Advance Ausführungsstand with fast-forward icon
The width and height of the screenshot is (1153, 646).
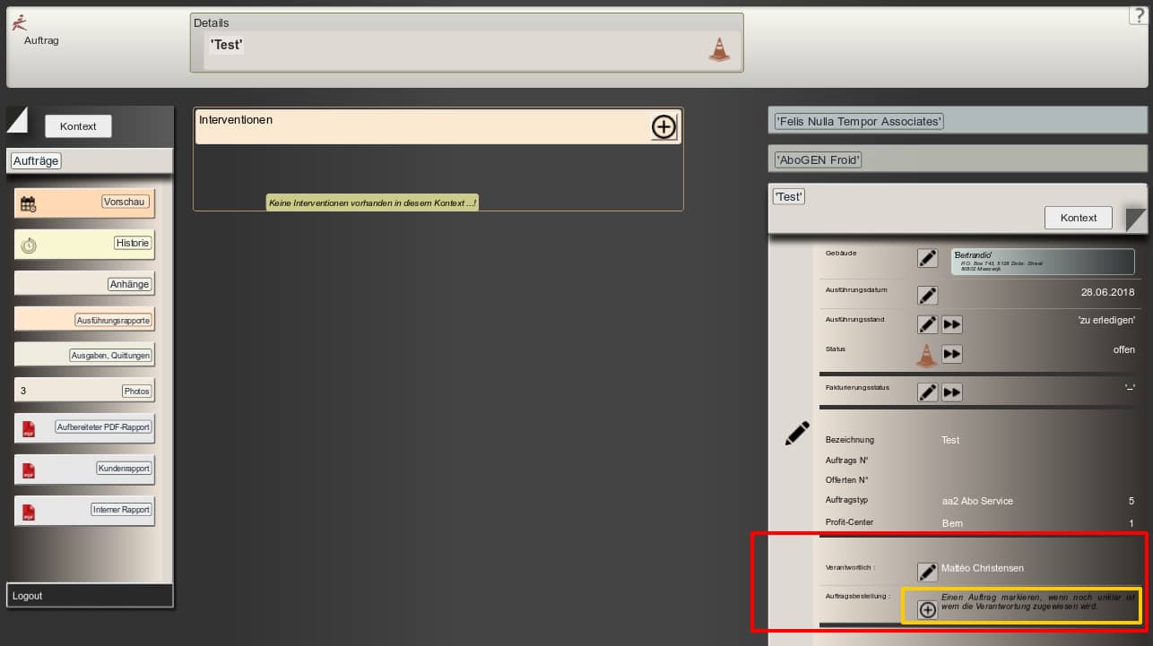pyautogui.click(x=951, y=324)
